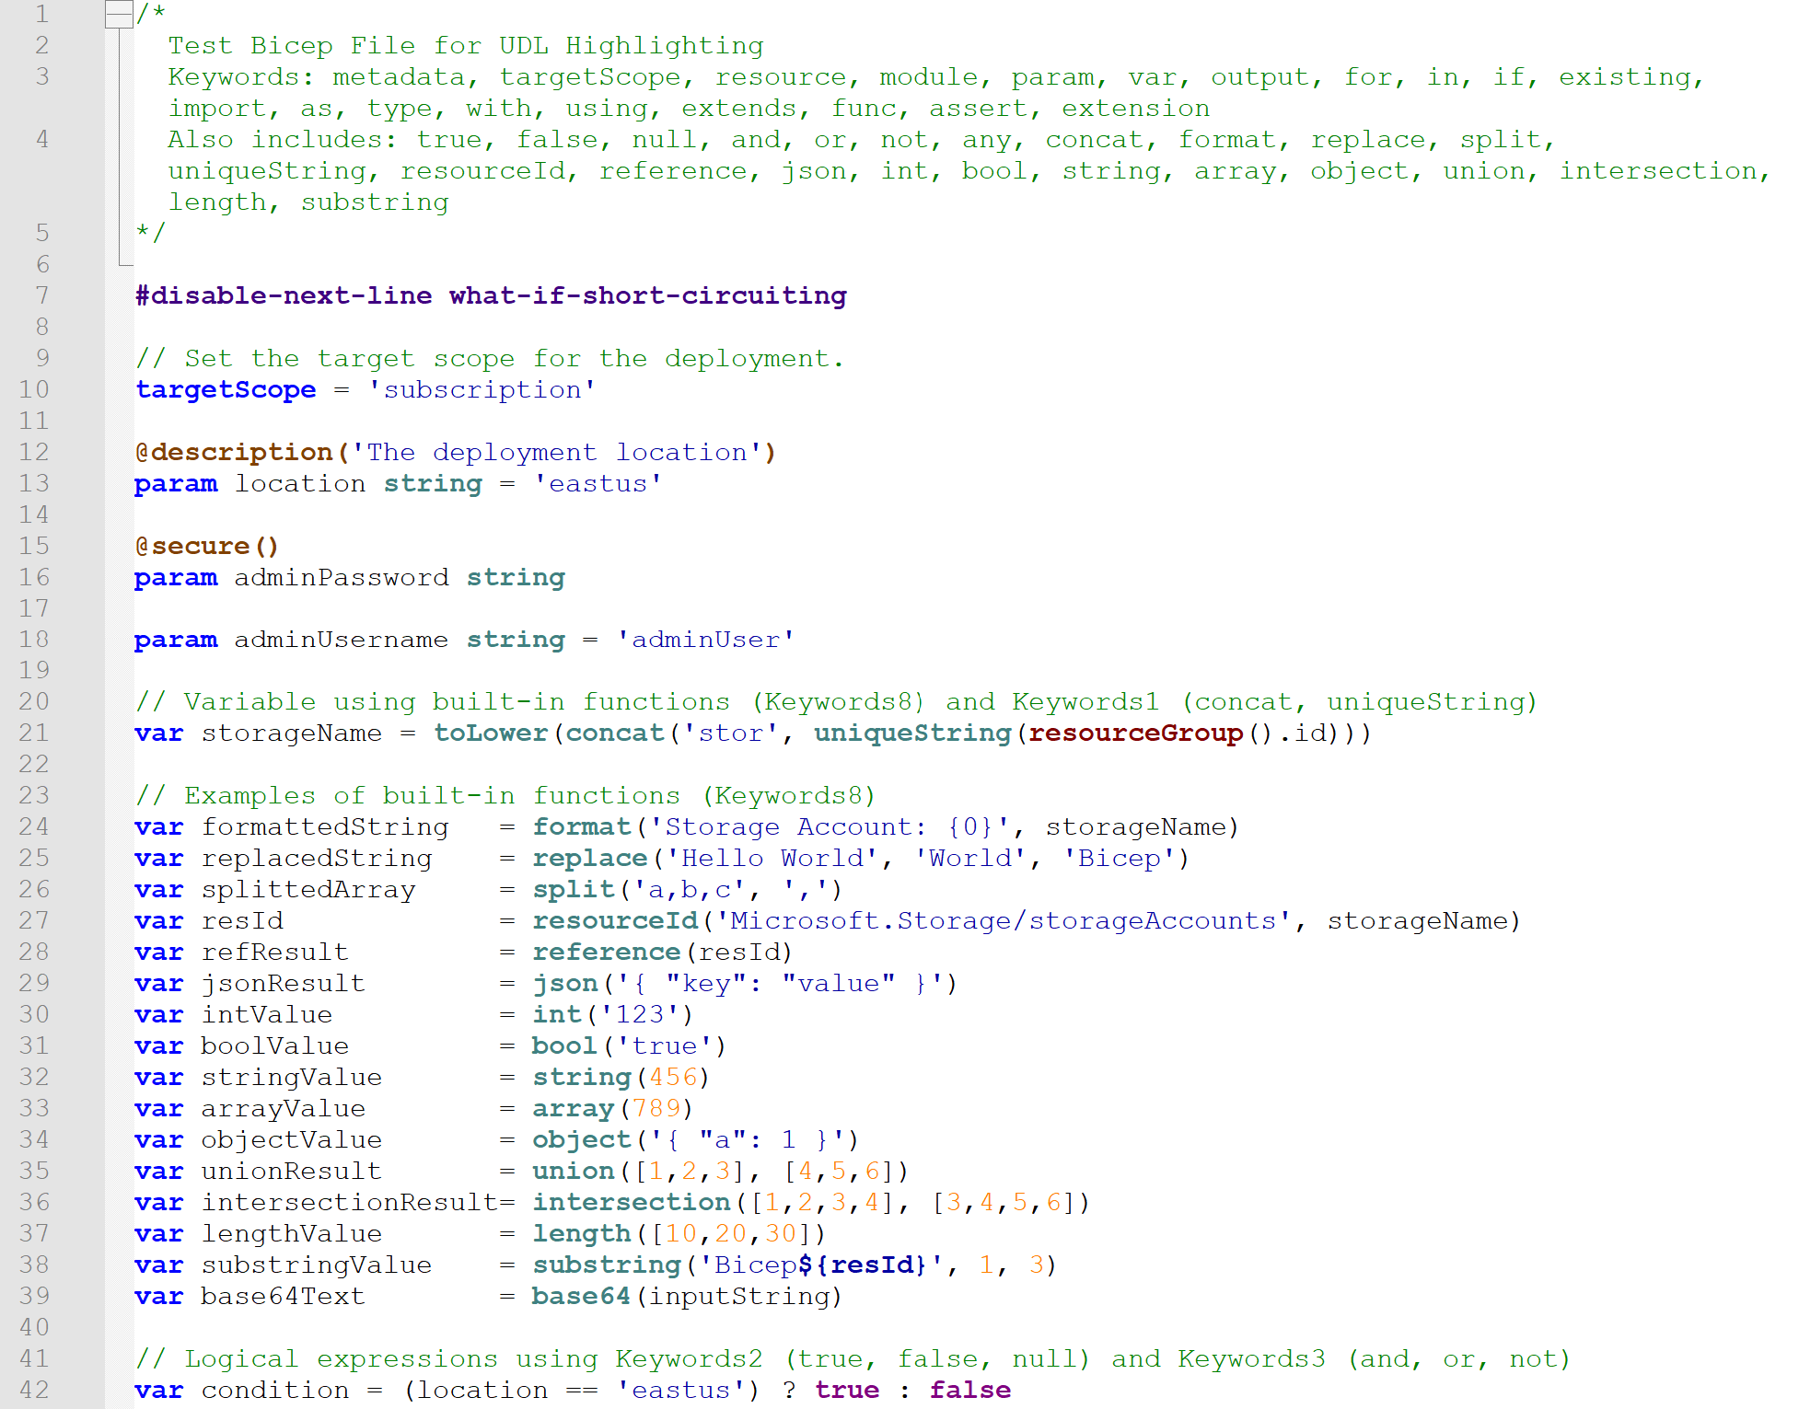Click the resourceId function on line 27

(x=616, y=920)
